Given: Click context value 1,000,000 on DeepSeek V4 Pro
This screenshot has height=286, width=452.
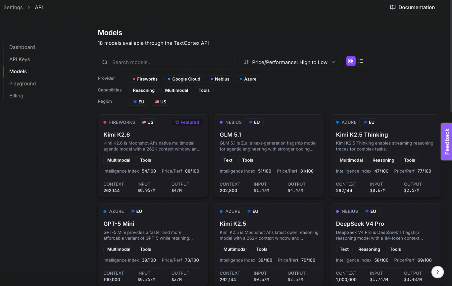Looking at the screenshot, I should (346, 279).
